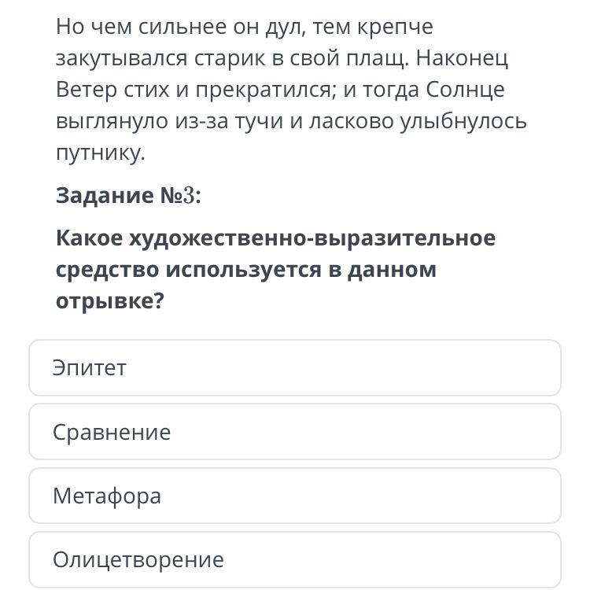Click the word путнику at passage end
Viewport: 590px width, 590px height.
pos(100,153)
